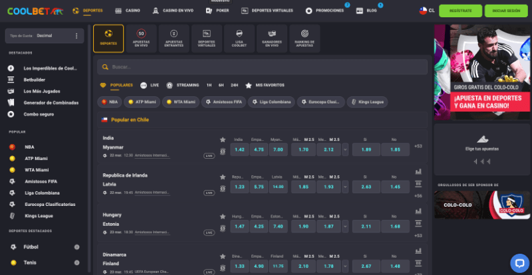Open the support chat bubble icon

[x=519, y=262]
